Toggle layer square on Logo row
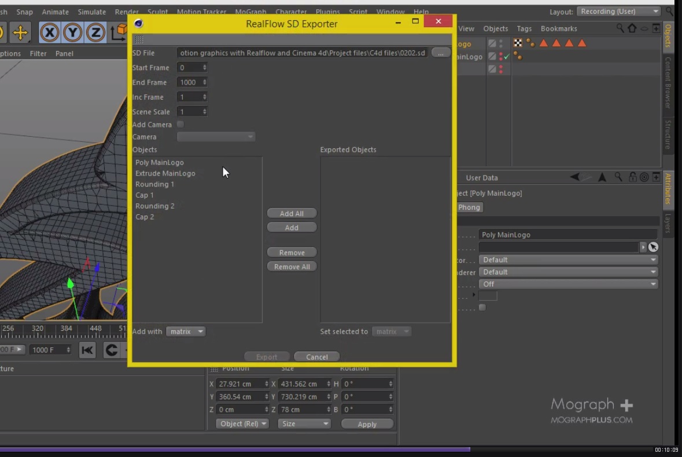The height and width of the screenshot is (457, 682). [492, 43]
